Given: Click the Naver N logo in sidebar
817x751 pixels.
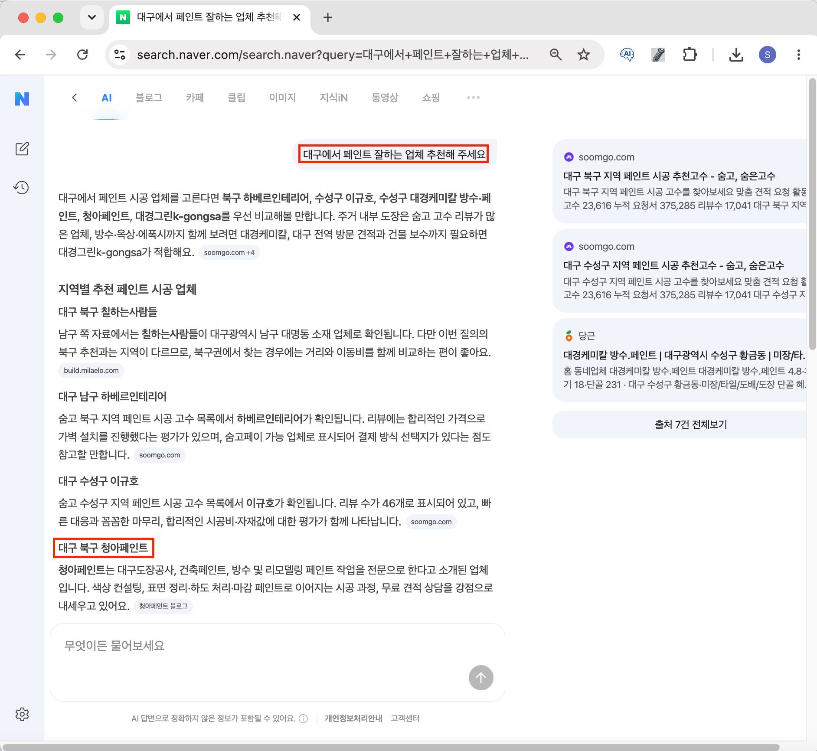Looking at the screenshot, I should [x=22, y=99].
